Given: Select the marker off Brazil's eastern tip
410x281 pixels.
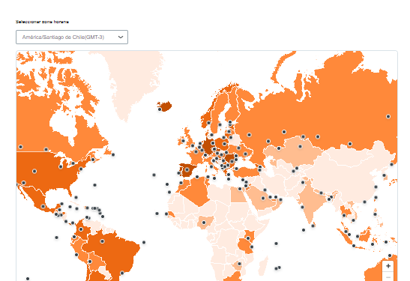Looking at the screenshot, I should pyautogui.click(x=144, y=242).
